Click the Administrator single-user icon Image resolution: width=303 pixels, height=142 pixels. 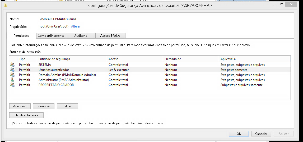[x=12, y=80]
